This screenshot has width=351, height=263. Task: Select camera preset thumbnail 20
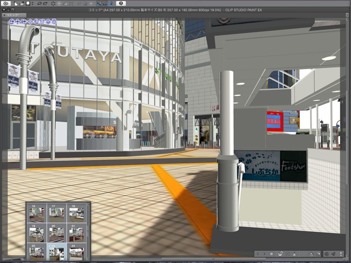tap(56, 233)
